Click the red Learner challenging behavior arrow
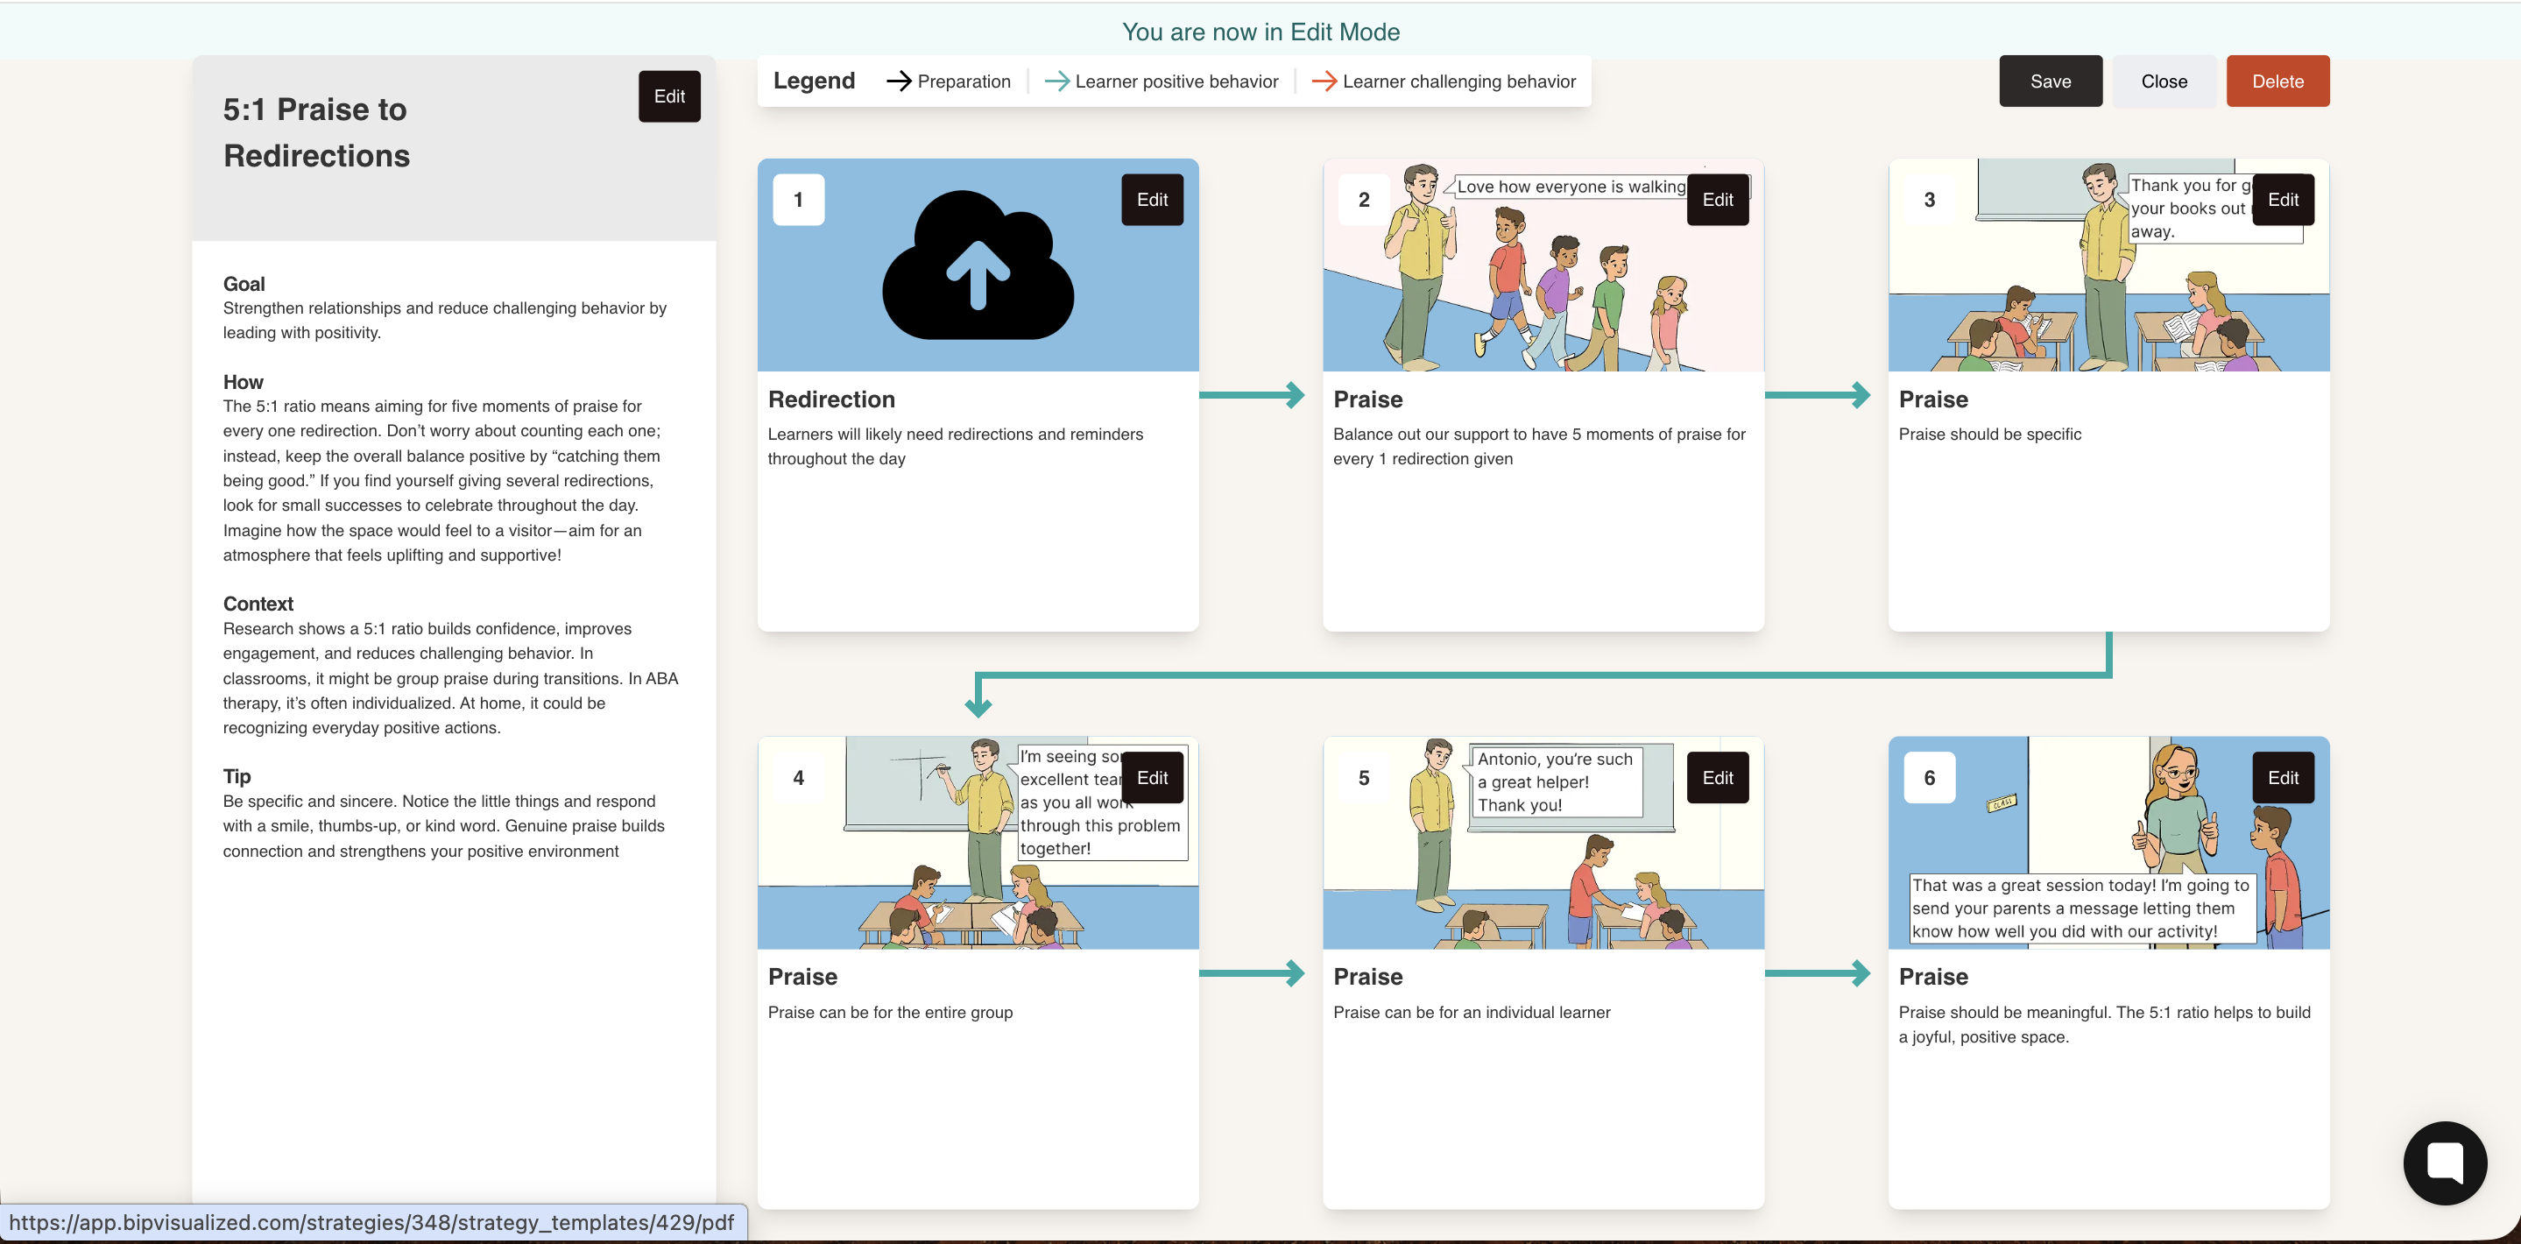The image size is (2521, 1244). [x=1324, y=81]
